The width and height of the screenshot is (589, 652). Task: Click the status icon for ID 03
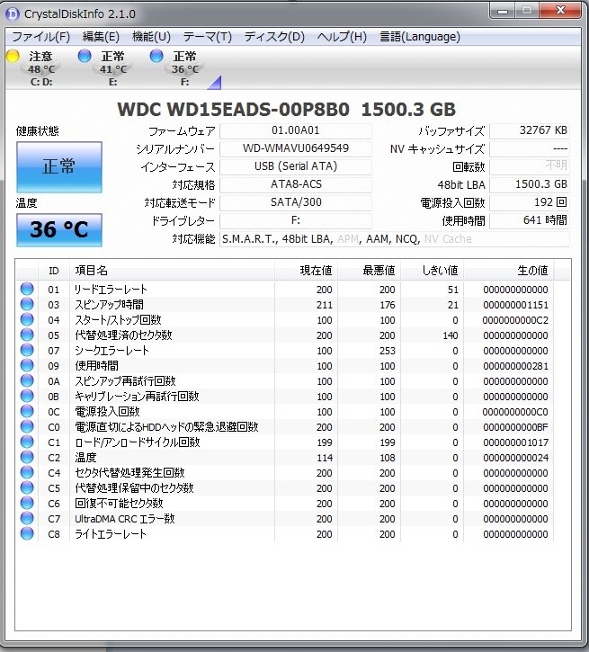coord(27,304)
